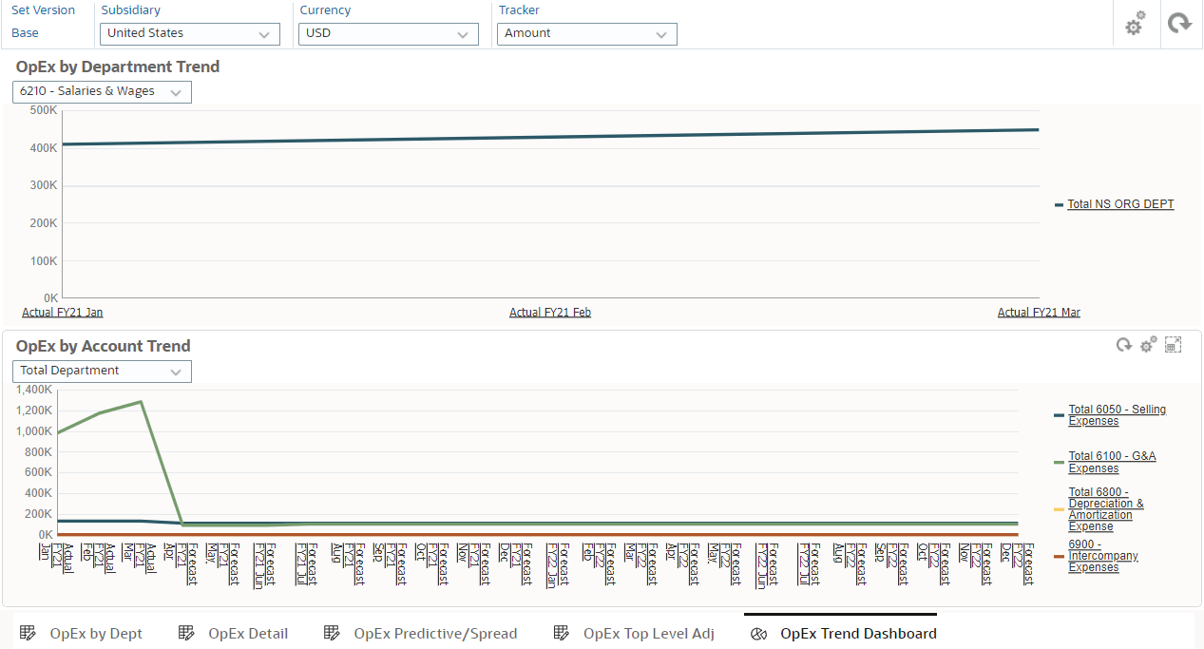Refresh the OpEx by Account Trend chart
The width and height of the screenshot is (1204, 649).
[1123, 345]
